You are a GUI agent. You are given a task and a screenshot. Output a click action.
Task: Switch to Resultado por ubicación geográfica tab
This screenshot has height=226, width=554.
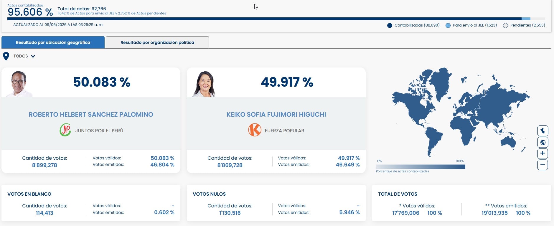(53, 42)
